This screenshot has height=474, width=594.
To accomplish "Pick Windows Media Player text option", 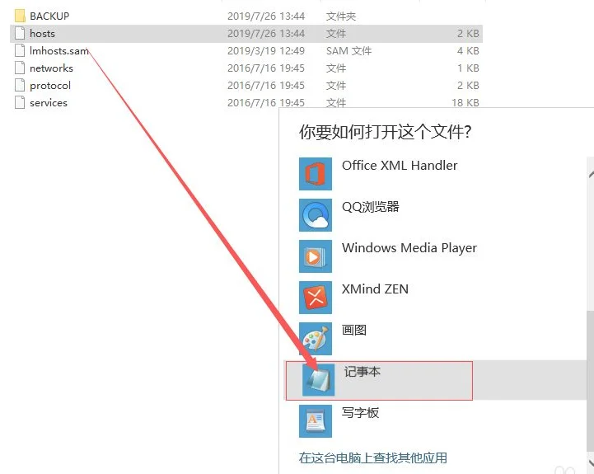I will click(409, 248).
